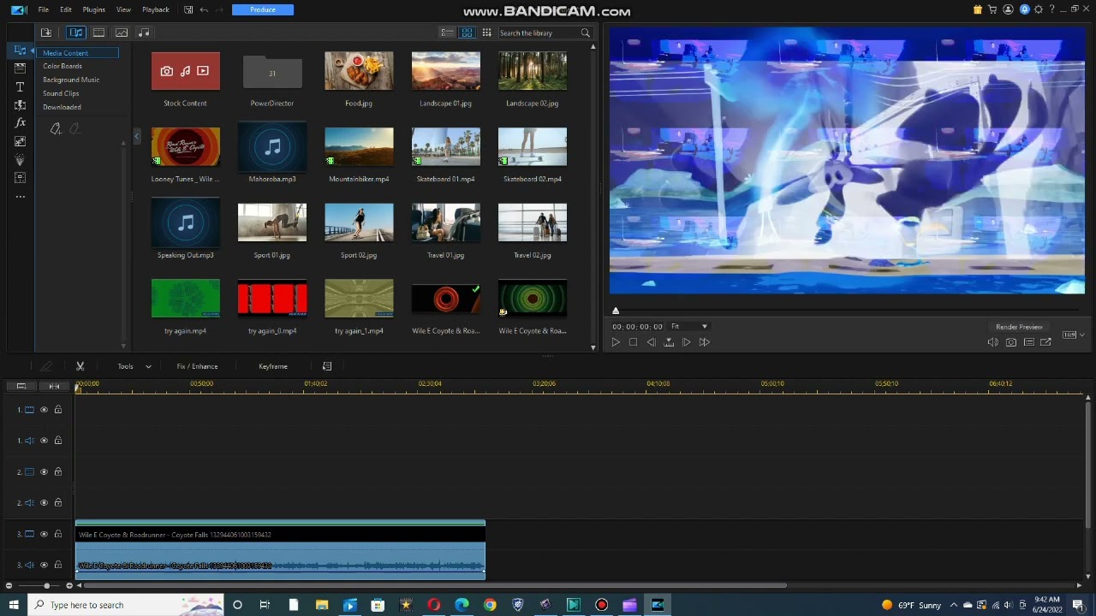Open Google Chrome from the taskbar
This screenshot has height=616, width=1096.
pyautogui.click(x=490, y=605)
